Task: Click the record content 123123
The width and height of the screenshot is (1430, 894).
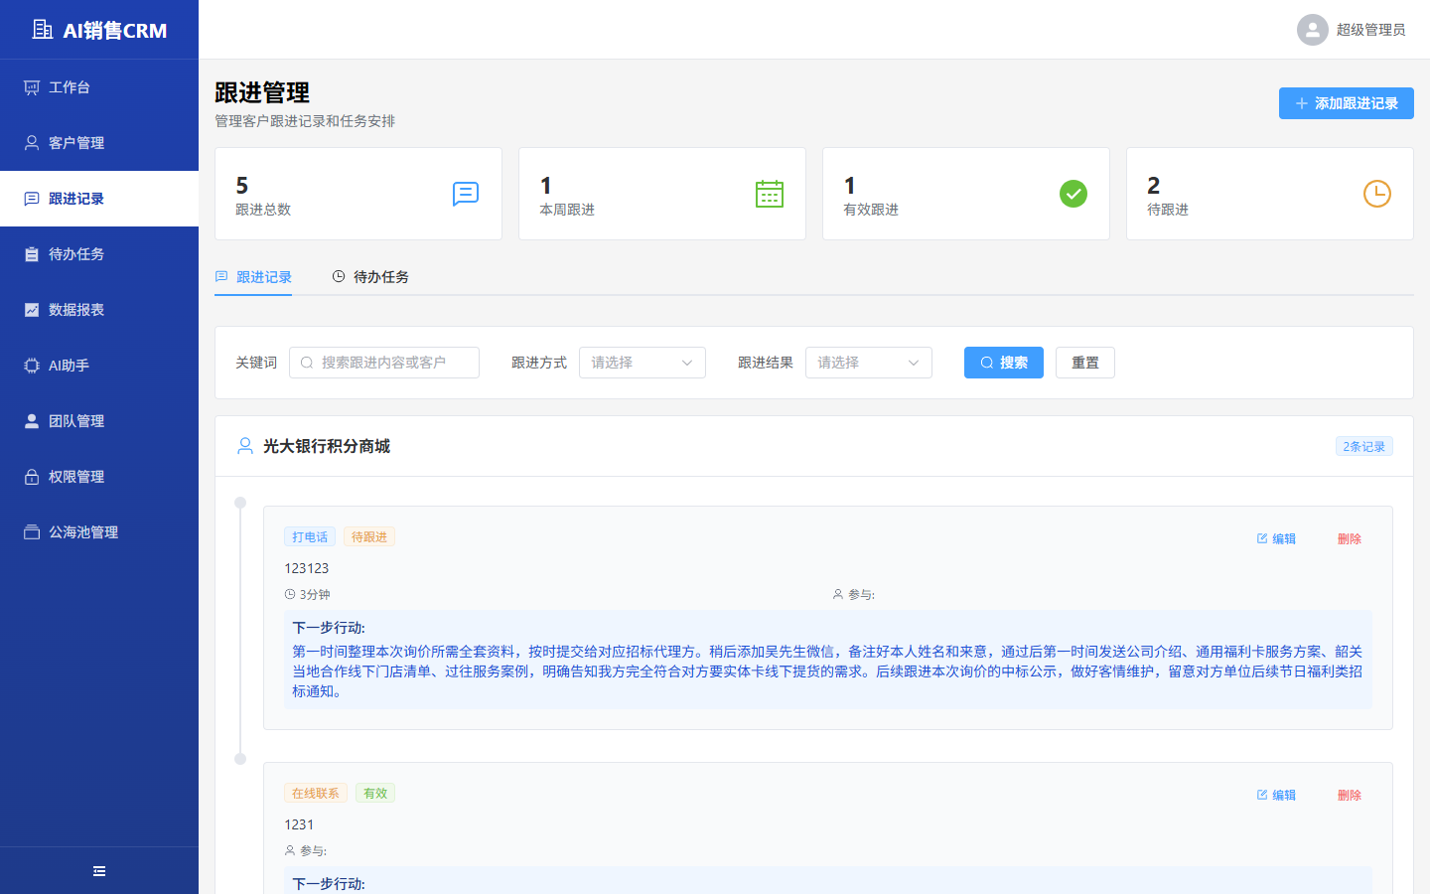Action: tap(307, 568)
